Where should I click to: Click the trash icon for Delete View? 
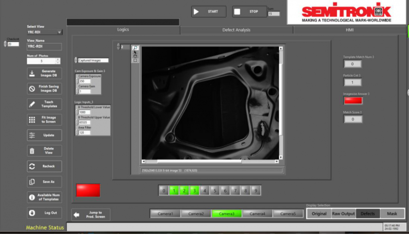click(32, 151)
